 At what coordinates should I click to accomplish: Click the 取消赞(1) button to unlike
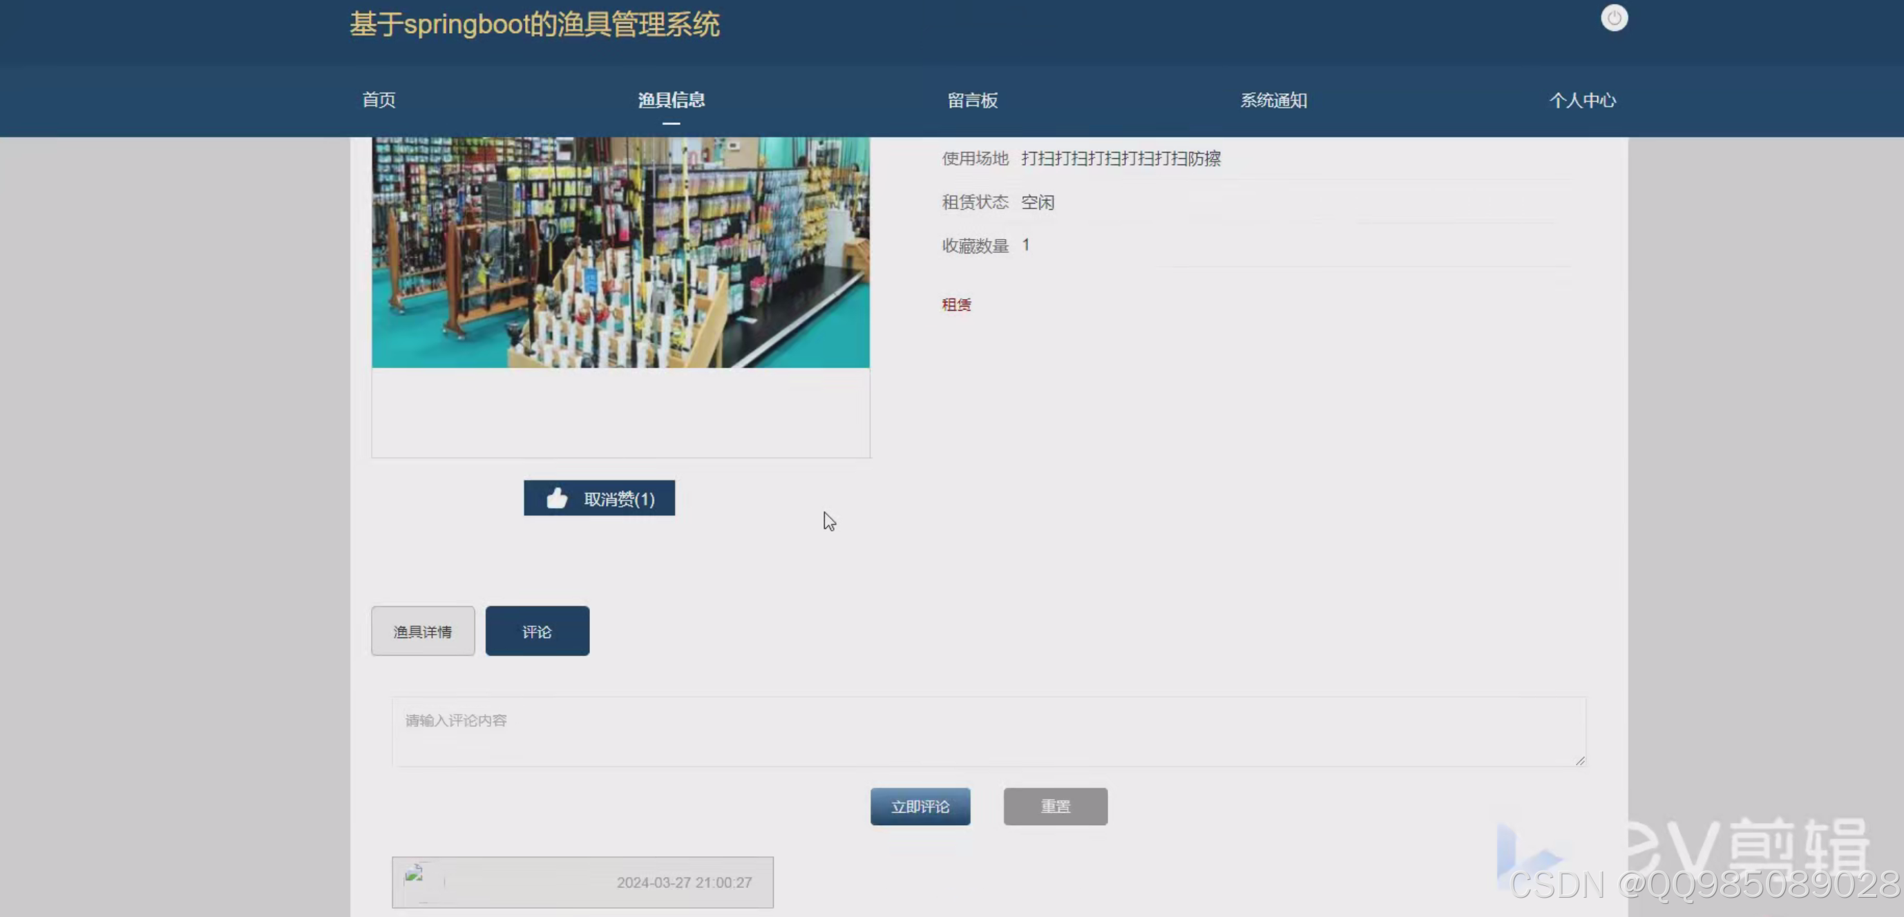600,498
